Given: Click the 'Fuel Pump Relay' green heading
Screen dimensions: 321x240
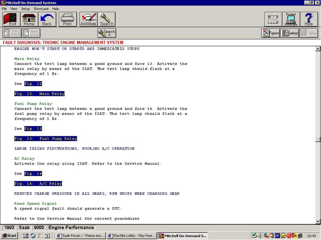Looking at the screenshot, I should pyautogui.click(x=33, y=104).
